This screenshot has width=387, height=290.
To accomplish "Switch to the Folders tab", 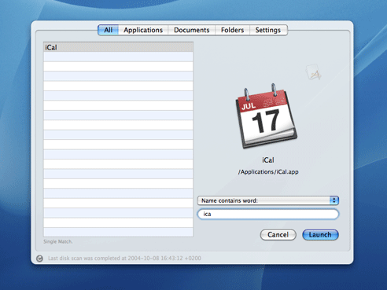I will tap(232, 30).
